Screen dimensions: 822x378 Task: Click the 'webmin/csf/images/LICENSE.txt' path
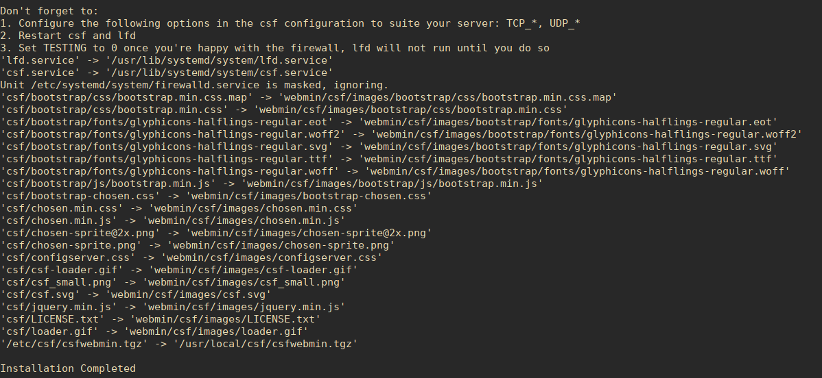(x=226, y=319)
